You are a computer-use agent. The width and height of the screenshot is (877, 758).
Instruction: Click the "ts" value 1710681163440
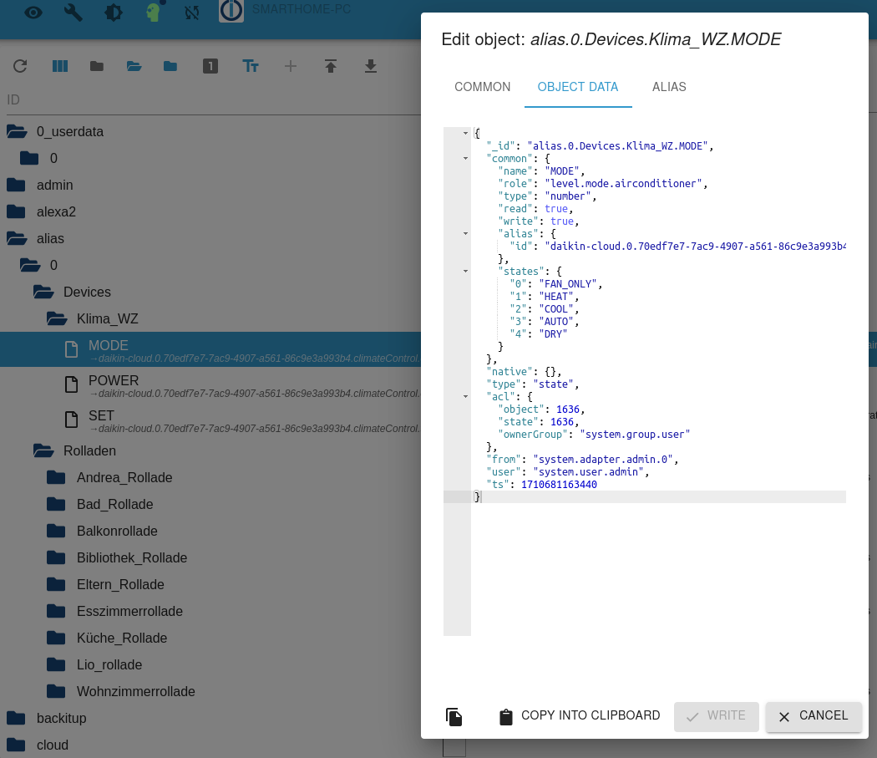[x=559, y=484]
